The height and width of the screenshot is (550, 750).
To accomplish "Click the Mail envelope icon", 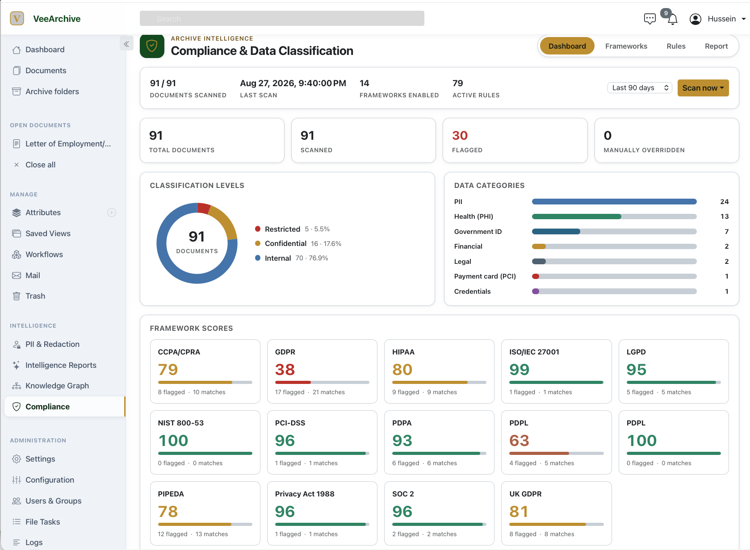I will coord(17,275).
